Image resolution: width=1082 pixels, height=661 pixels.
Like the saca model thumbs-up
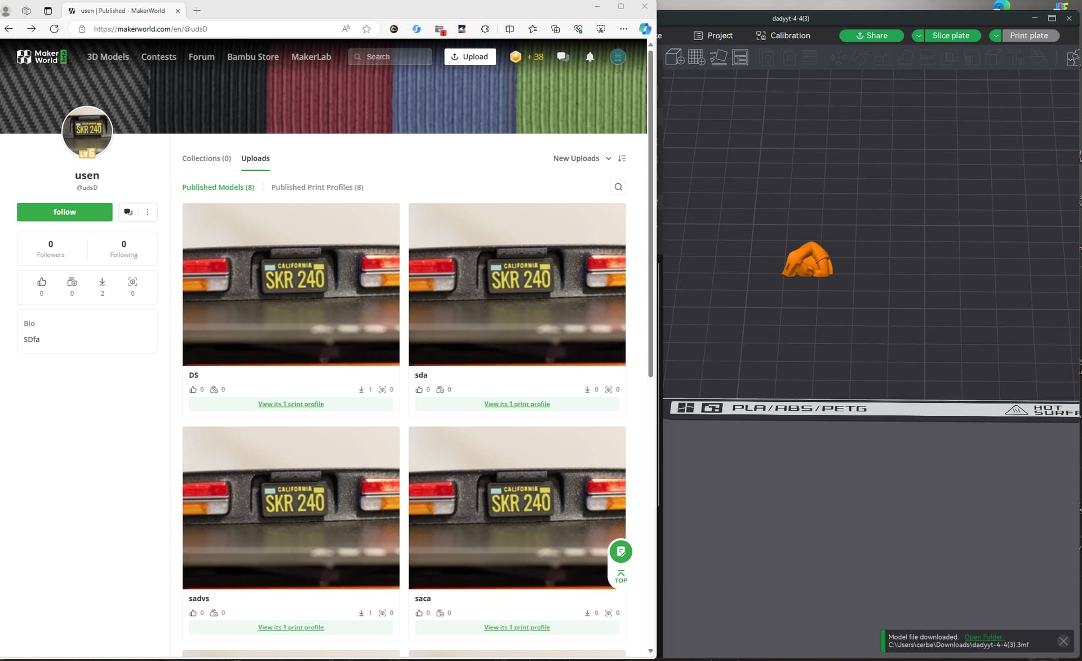(419, 613)
